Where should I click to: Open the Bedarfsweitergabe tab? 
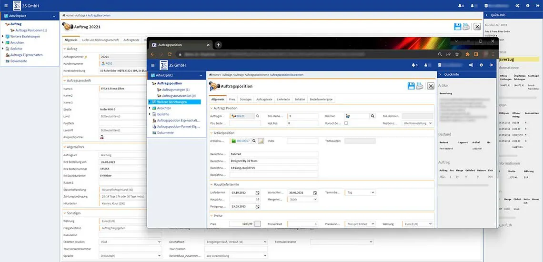pos(321,99)
